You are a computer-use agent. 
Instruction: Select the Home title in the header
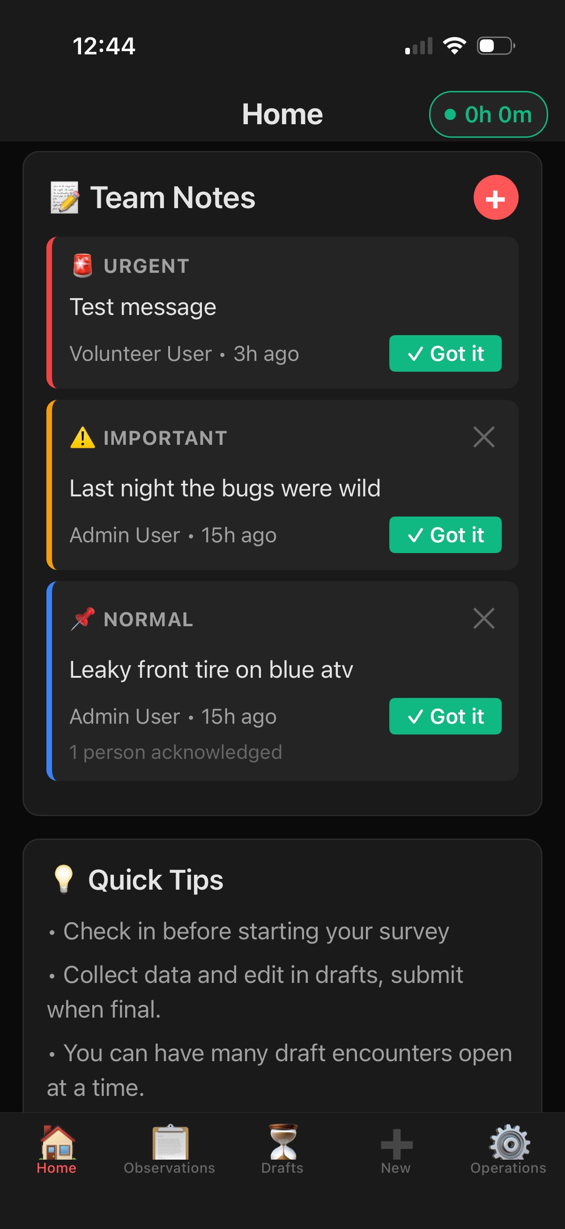tap(282, 114)
